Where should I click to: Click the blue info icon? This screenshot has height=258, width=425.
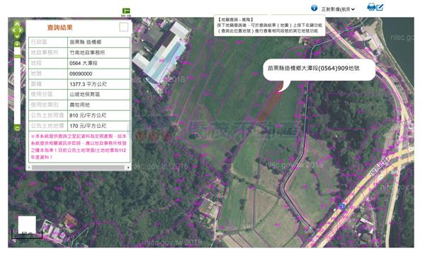tap(314, 8)
